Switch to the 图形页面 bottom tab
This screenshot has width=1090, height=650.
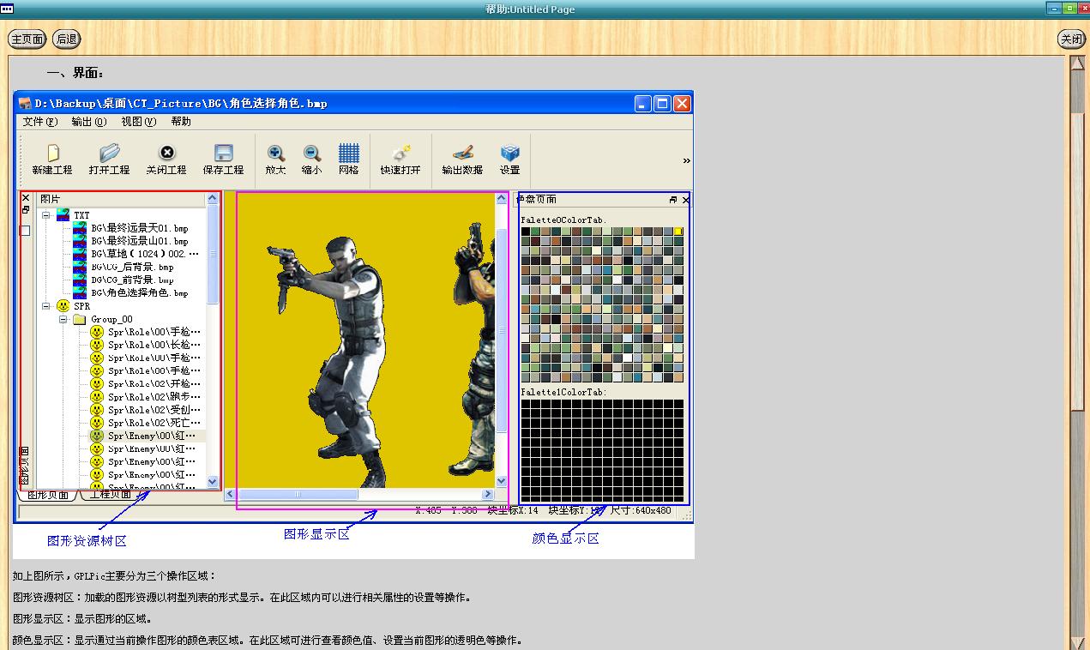pos(48,495)
